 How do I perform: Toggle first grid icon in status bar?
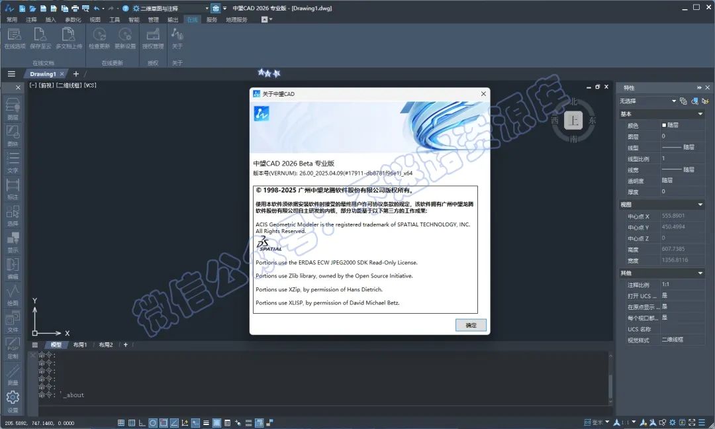[x=121, y=422]
